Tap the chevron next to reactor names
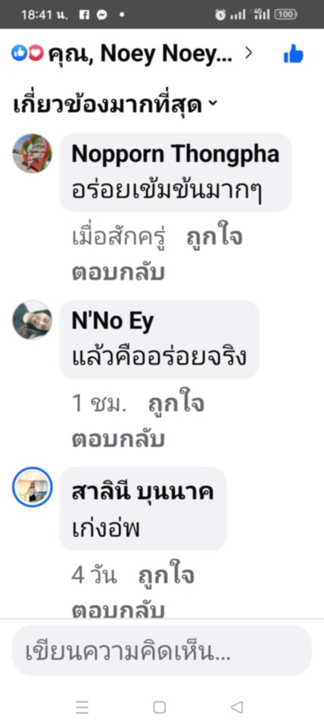 pos(248,54)
